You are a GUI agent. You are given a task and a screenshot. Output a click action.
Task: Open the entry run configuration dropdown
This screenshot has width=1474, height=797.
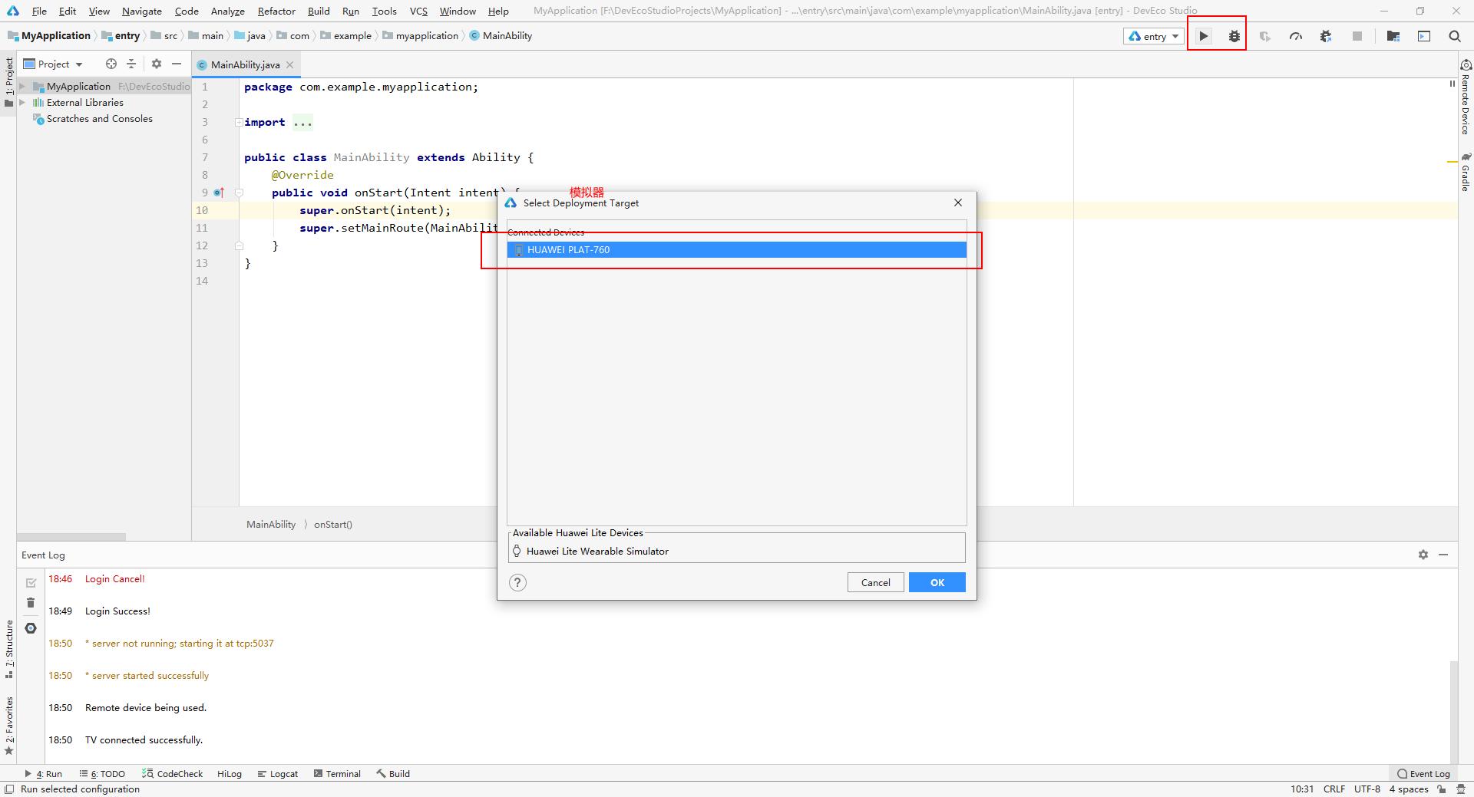pyautogui.click(x=1153, y=36)
